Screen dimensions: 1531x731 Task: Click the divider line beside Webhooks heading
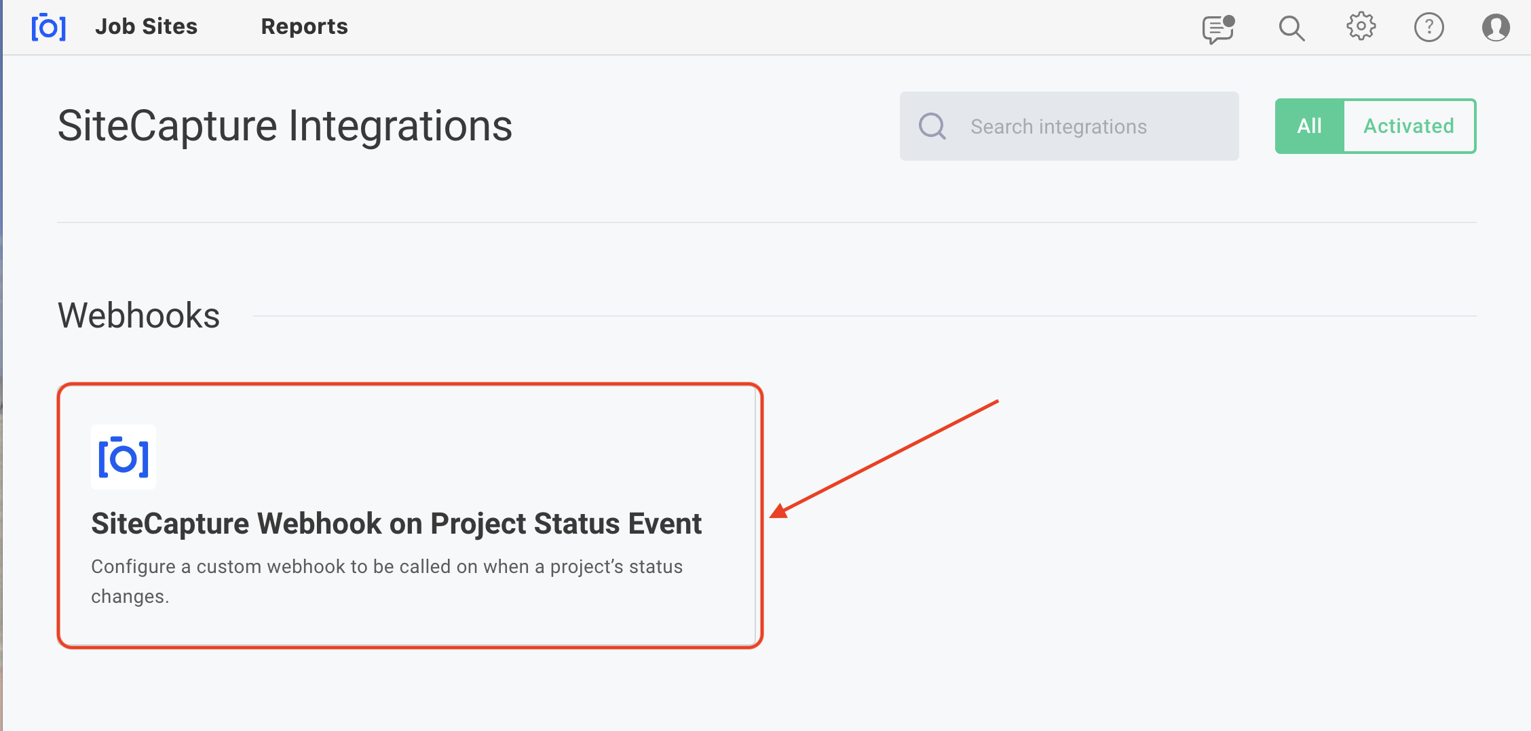click(865, 316)
